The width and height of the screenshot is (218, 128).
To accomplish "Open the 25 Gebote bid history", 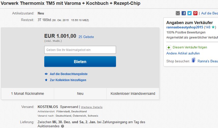I will 86,37.
